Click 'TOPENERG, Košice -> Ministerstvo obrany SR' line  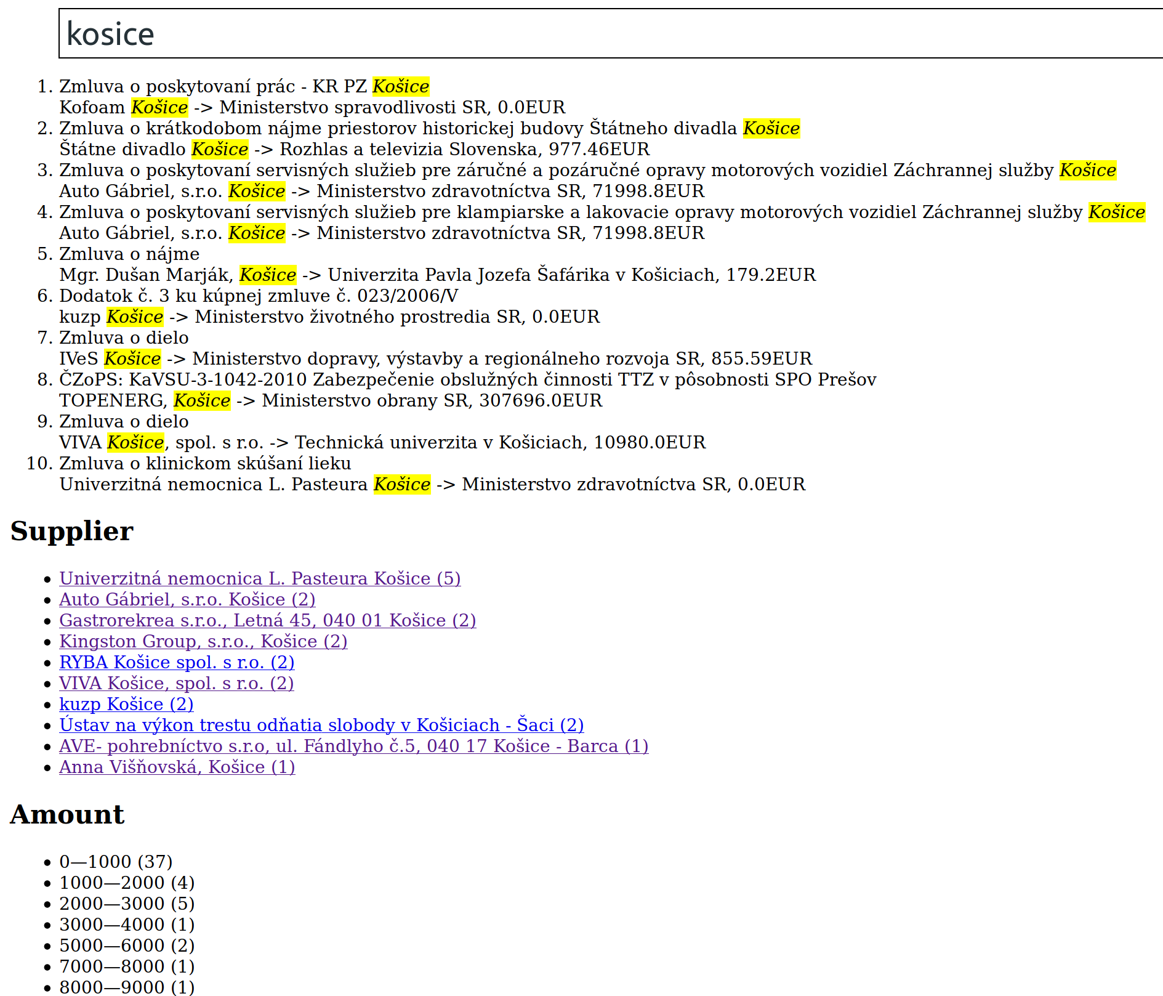point(331,400)
